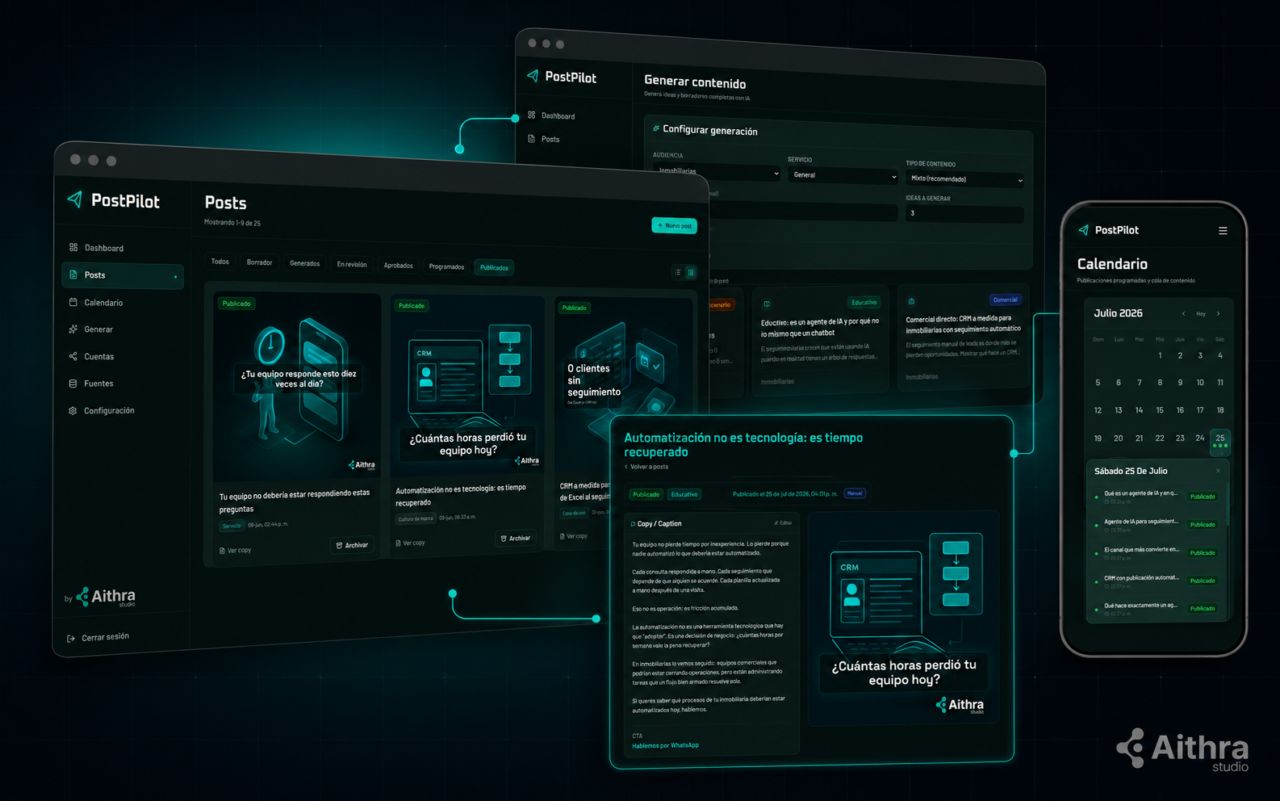Open the 'Qué es un agente de IA' calendar entry
The width and height of the screenshot is (1280, 801).
tap(1157, 497)
